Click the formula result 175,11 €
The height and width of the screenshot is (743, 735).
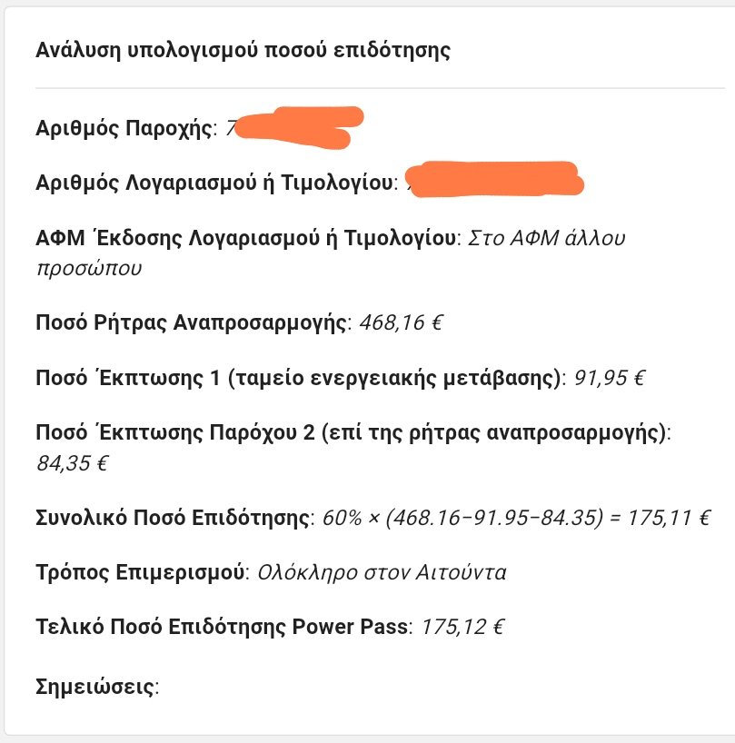click(669, 518)
